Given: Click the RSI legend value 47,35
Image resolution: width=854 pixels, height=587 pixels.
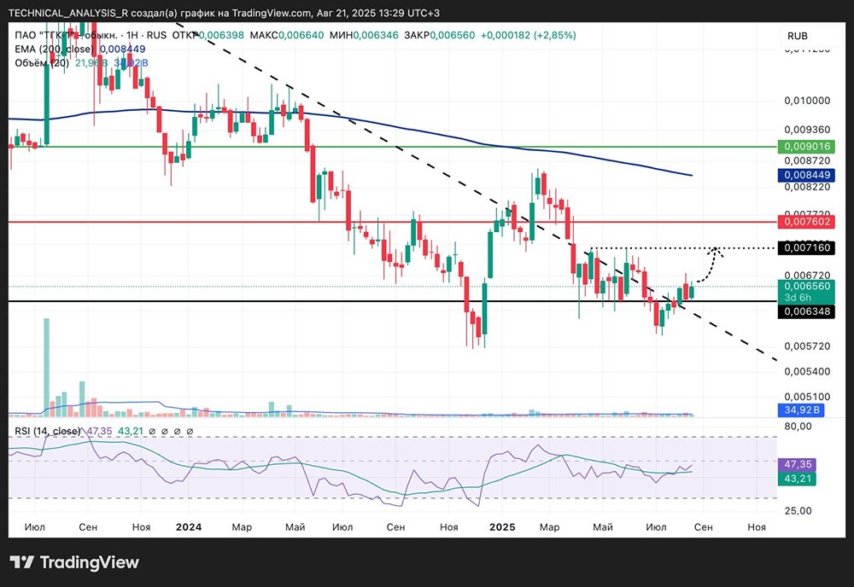Looking at the screenshot, I should [x=99, y=432].
